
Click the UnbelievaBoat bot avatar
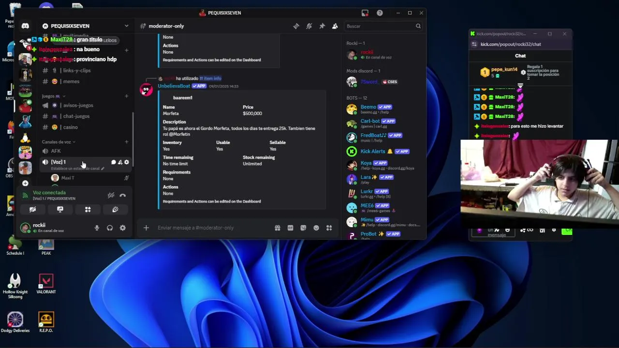146,89
